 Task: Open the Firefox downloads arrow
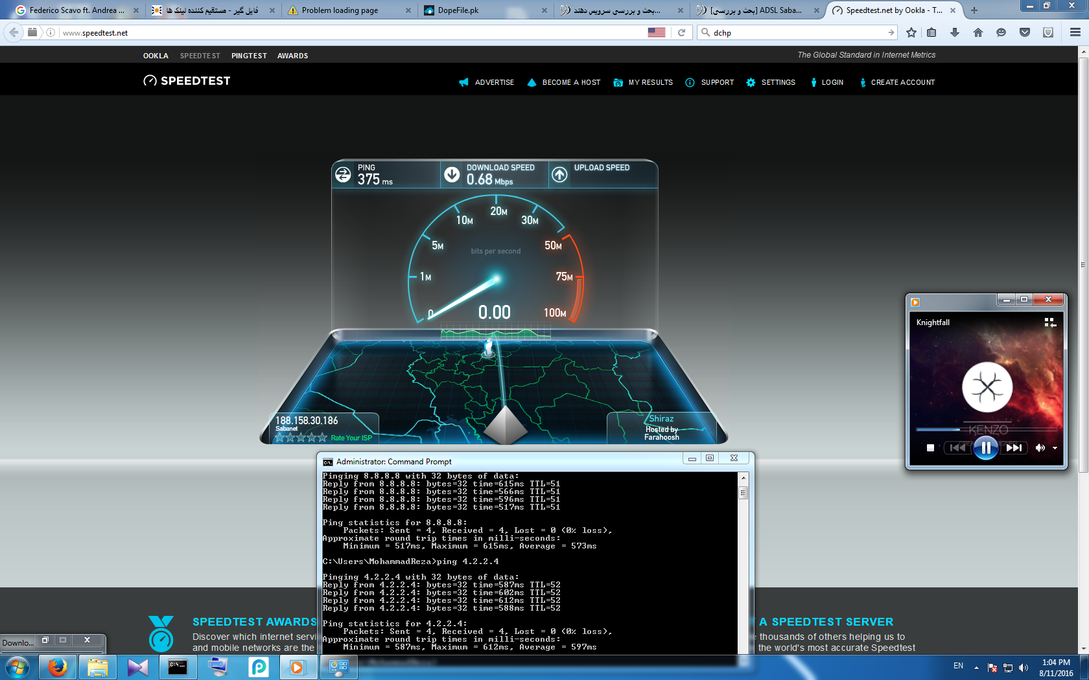pyautogui.click(x=955, y=32)
